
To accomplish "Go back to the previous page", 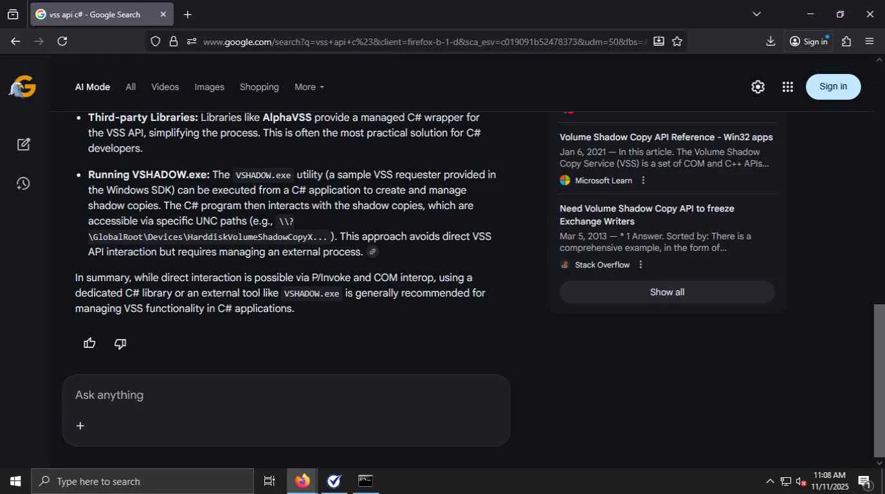I will coord(15,41).
